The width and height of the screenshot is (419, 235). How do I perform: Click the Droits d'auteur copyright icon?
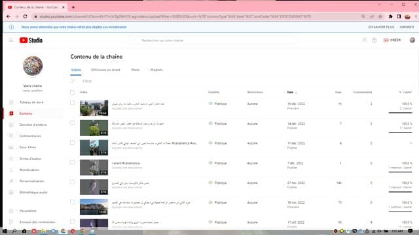[11, 159]
